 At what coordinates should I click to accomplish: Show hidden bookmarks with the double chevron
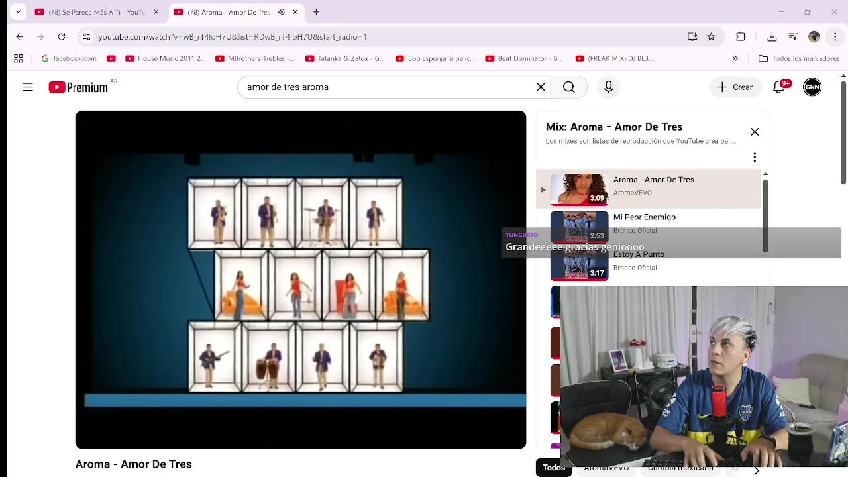735,58
